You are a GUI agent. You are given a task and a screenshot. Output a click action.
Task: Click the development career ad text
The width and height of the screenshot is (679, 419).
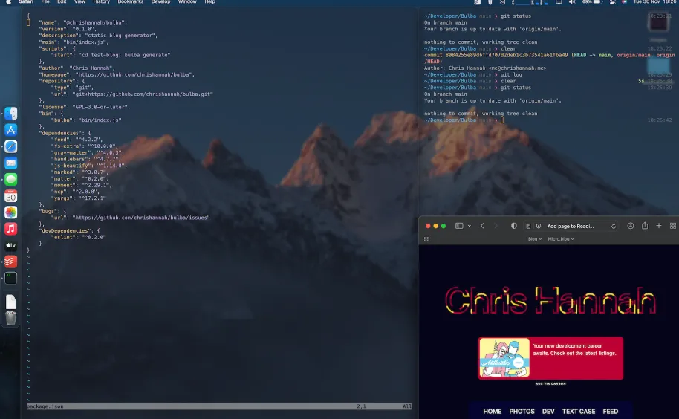[x=575, y=350]
